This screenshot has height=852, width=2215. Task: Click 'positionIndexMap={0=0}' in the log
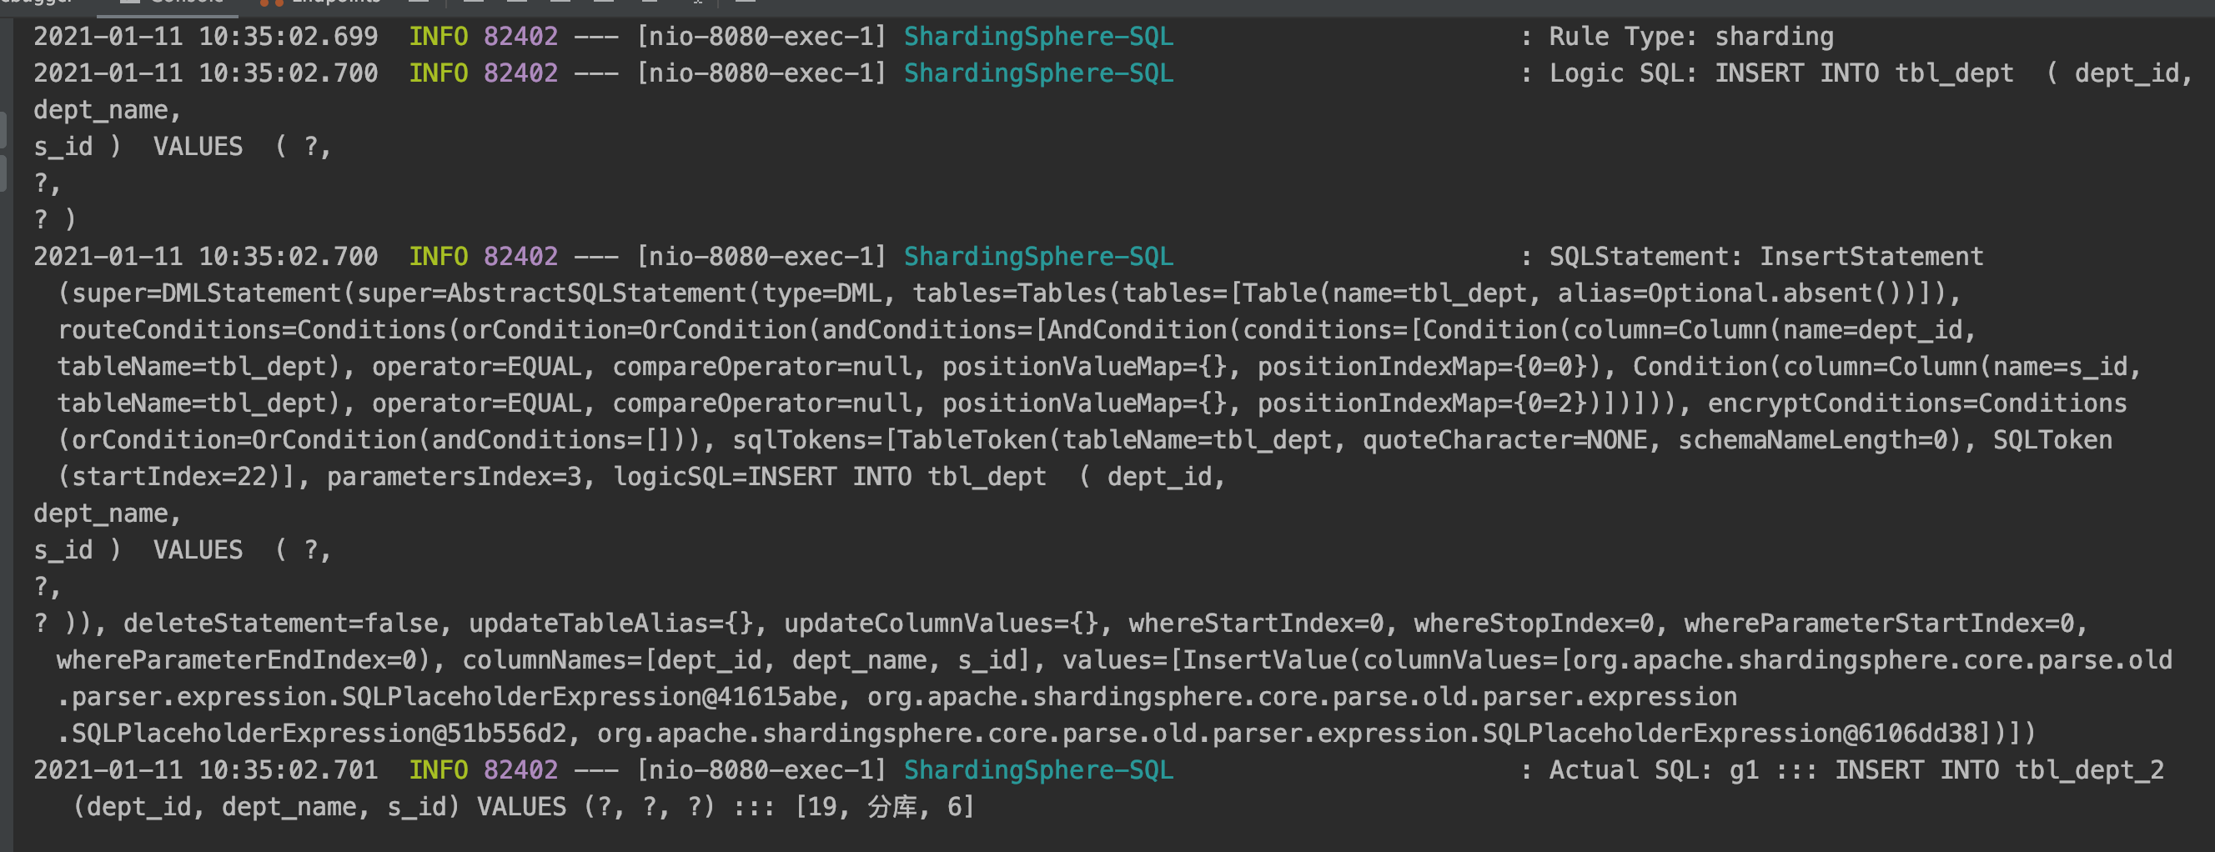[x=1421, y=366]
